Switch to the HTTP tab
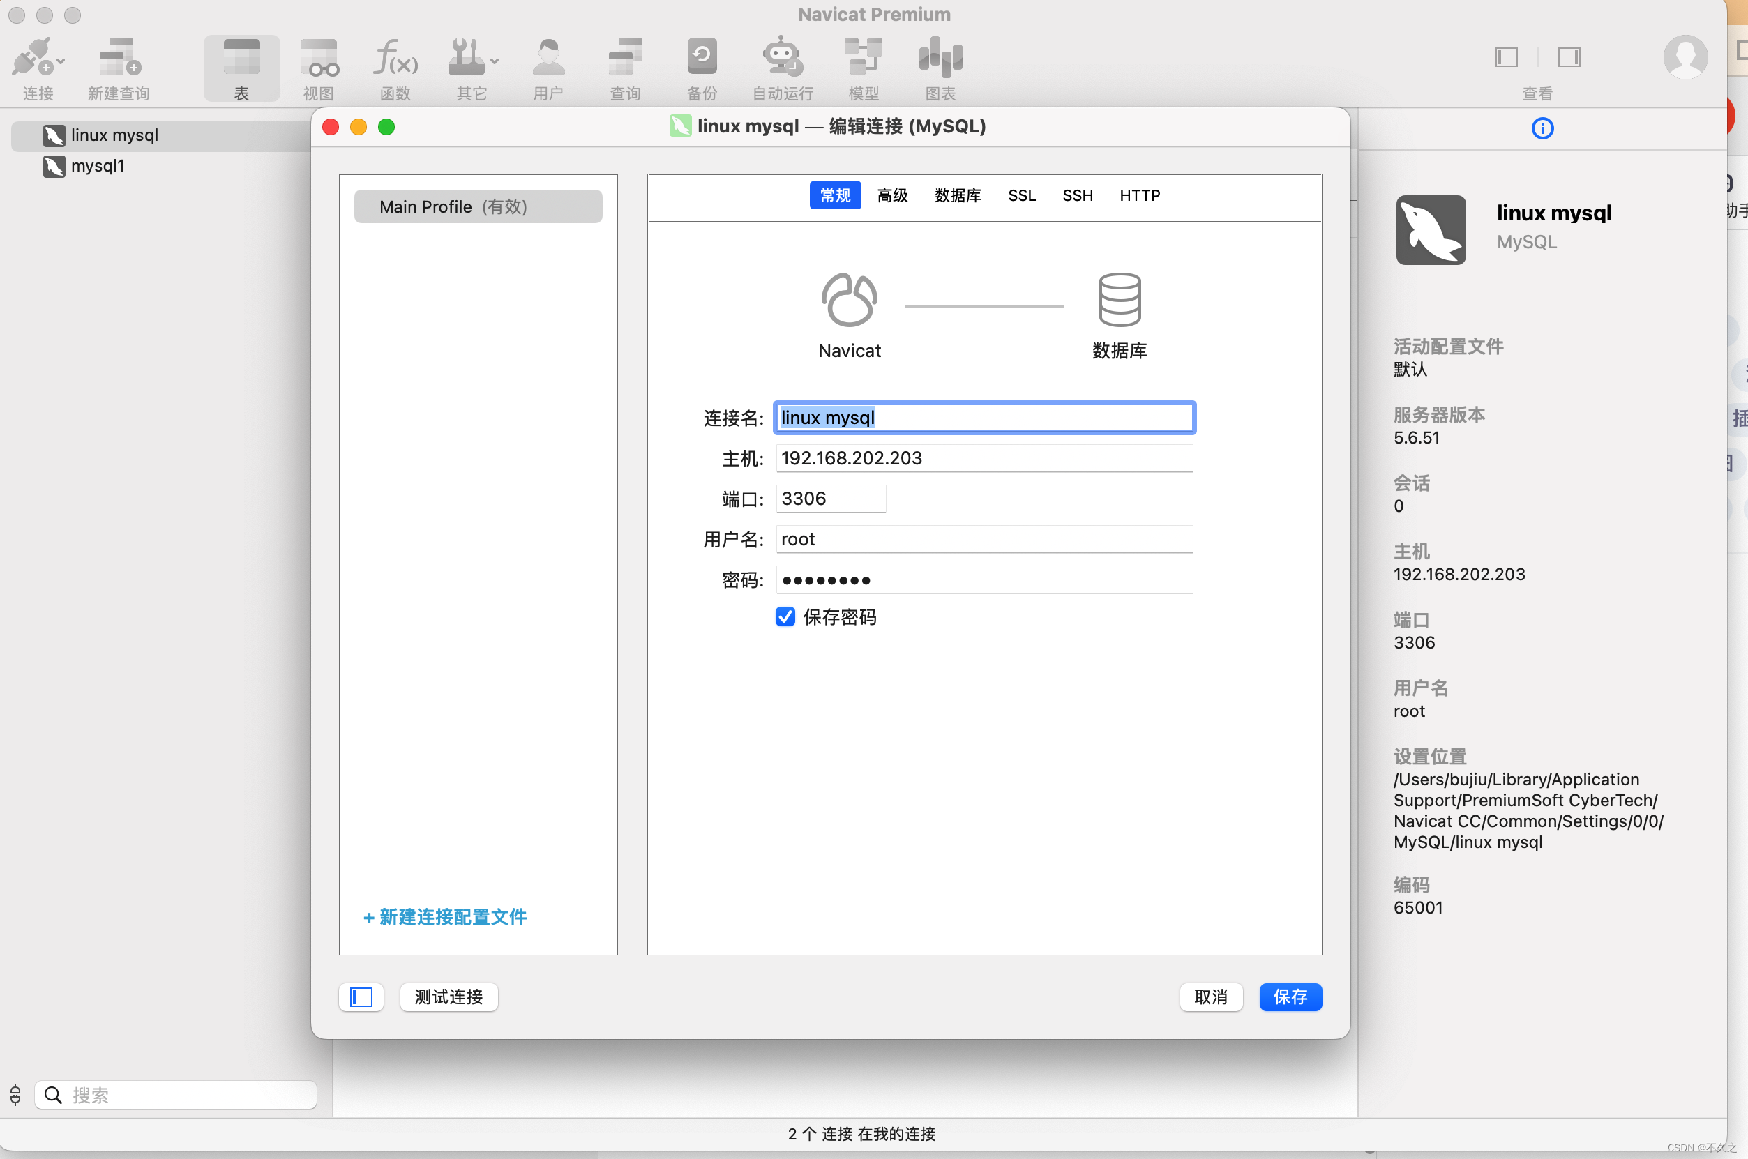 1139,196
